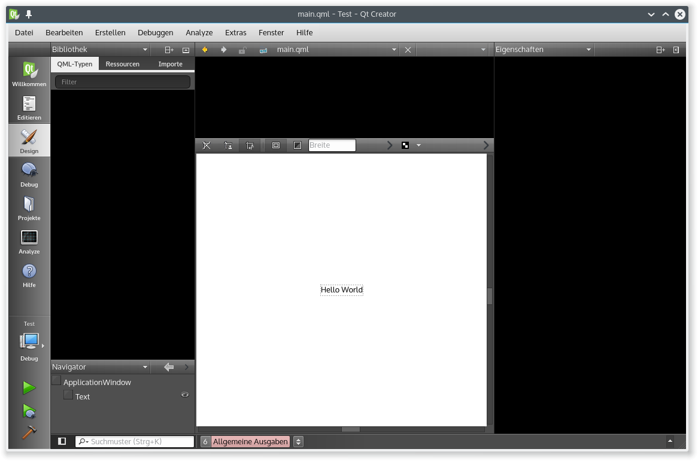Screen dimensions: 698x461
Task: Open the Analyze mode in sidebar
Action: (x=29, y=242)
